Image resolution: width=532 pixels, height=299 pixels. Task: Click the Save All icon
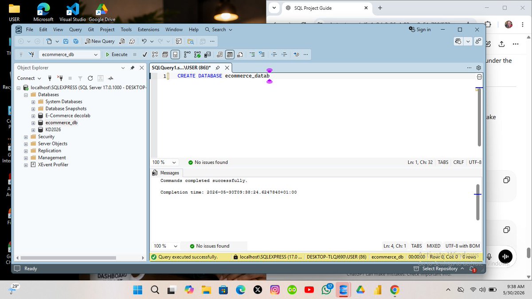[x=76, y=41]
